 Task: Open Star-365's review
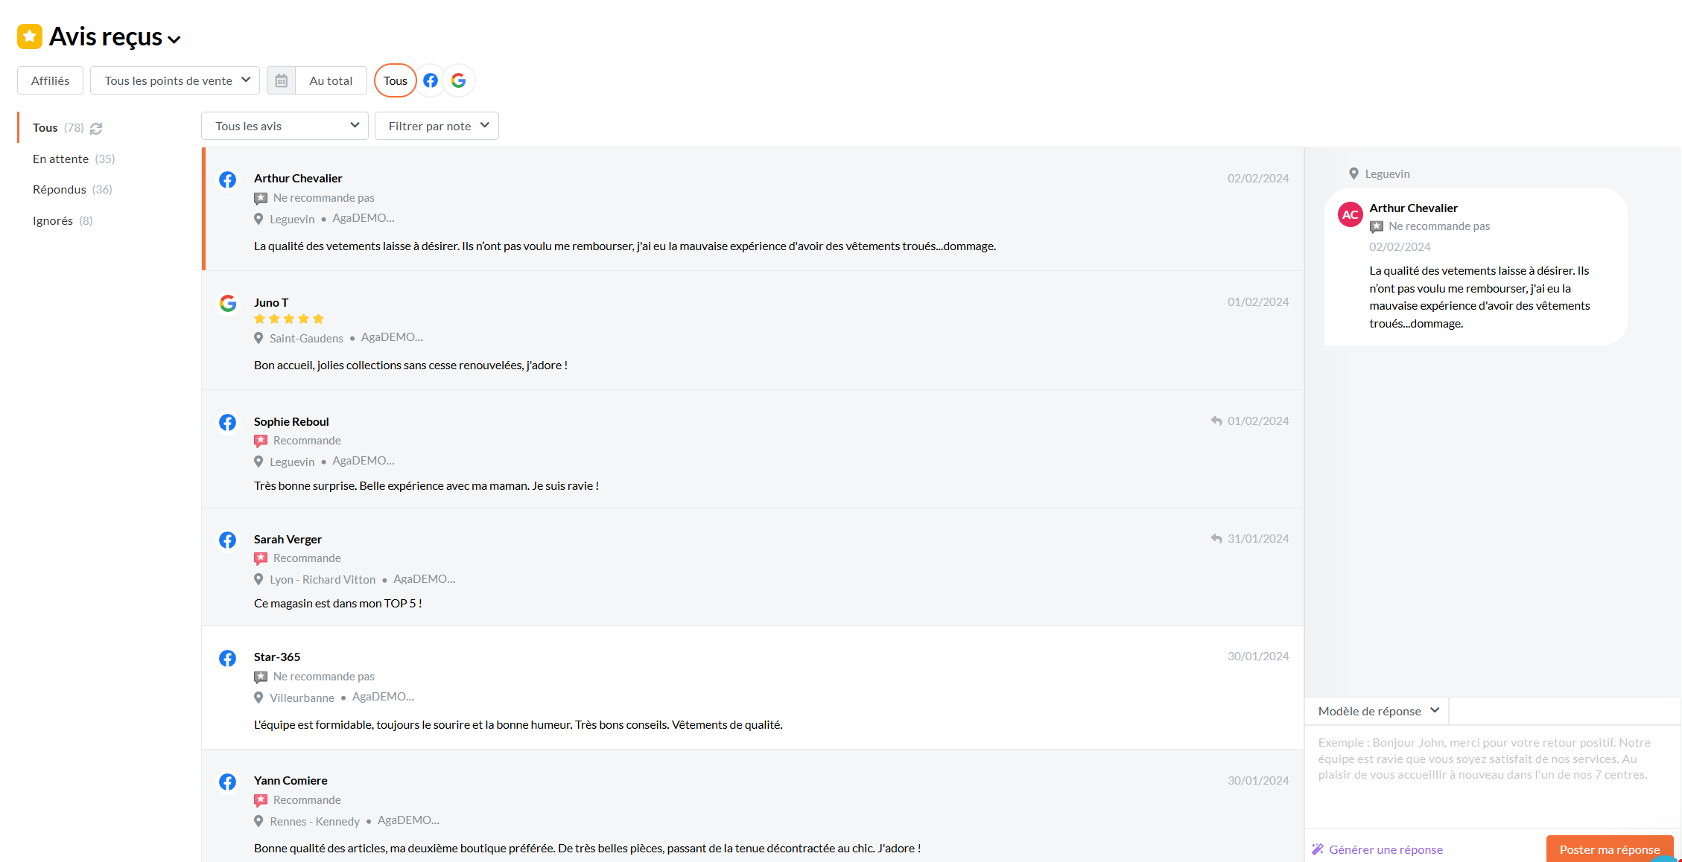click(753, 688)
